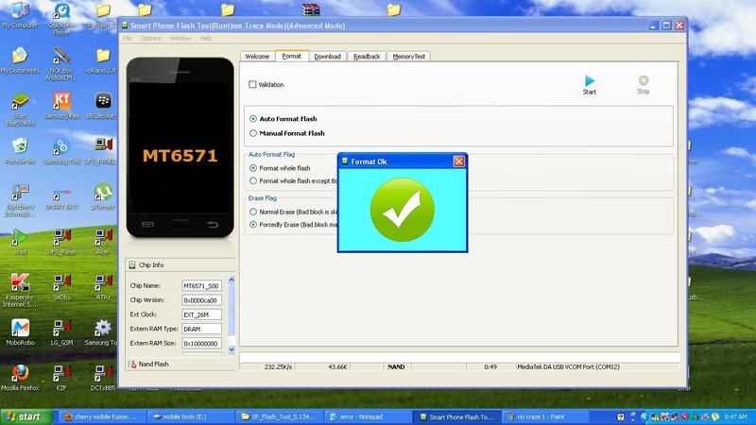This screenshot has width=756, height=425.
Task: Click the green checkmark in Format Ok dialog
Action: pyautogui.click(x=403, y=210)
